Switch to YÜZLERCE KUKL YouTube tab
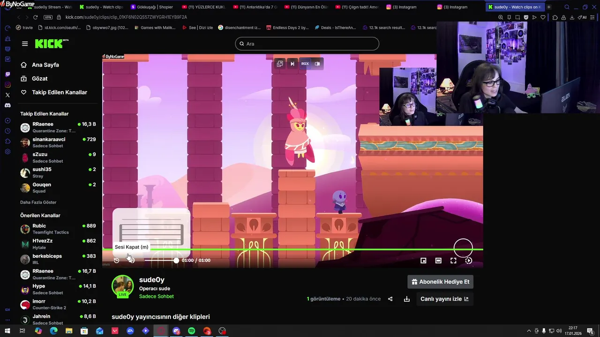 pyautogui.click(x=203, y=7)
